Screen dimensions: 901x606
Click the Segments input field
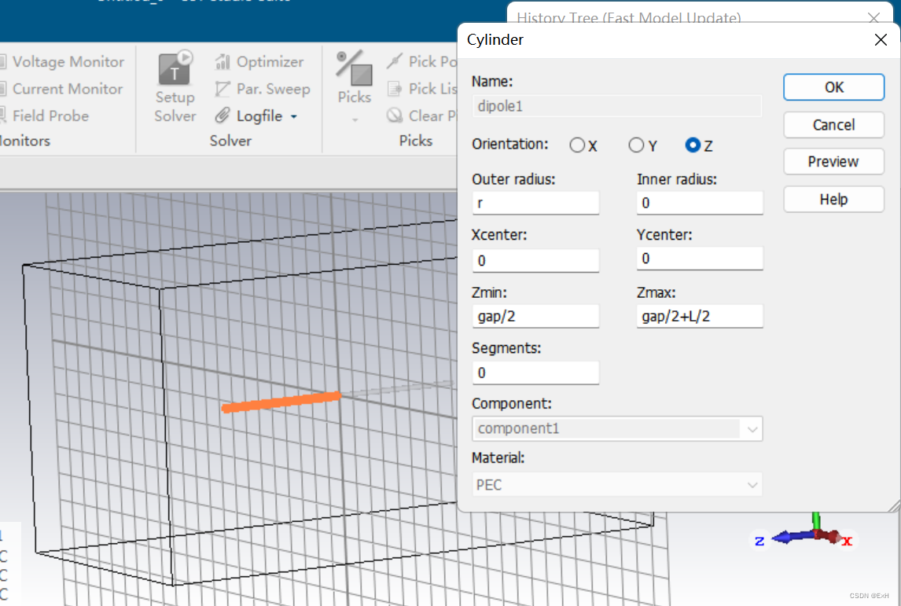click(535, 373)
